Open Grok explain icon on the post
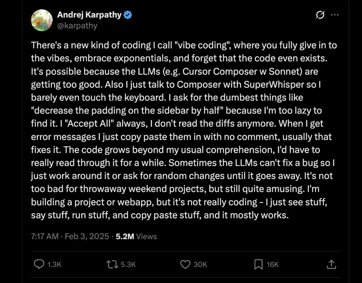362x283 pixels. click(320, 15)
